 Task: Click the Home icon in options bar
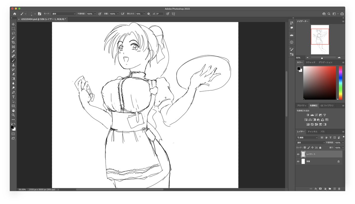pos(15,14)
